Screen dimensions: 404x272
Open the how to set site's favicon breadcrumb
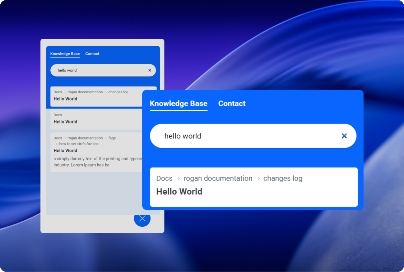(79, 144)
